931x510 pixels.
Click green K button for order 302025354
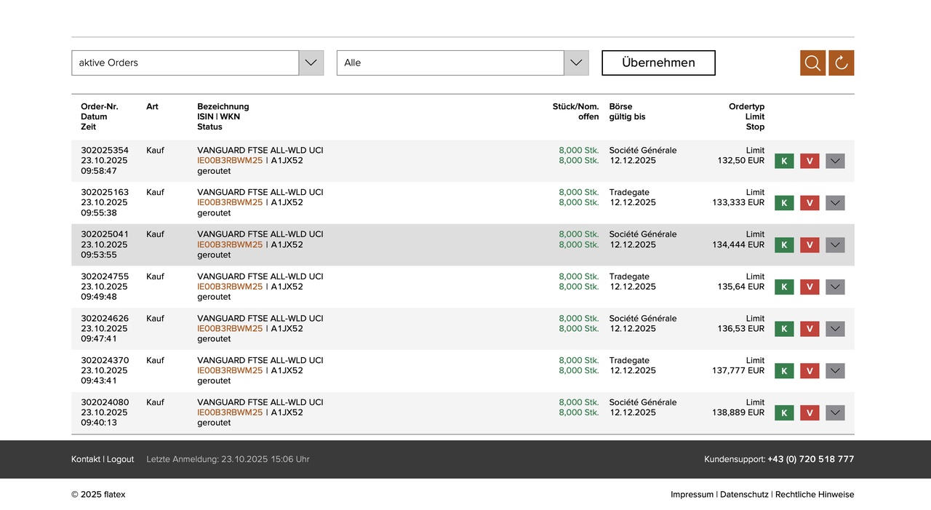(x=784, y=162)
